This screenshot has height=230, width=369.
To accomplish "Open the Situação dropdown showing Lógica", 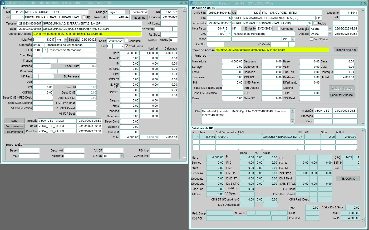I will click(127, 12).
